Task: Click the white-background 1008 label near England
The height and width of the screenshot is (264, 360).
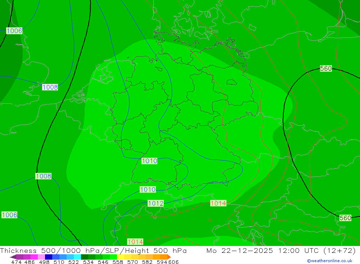Action: tap(50, 87)
